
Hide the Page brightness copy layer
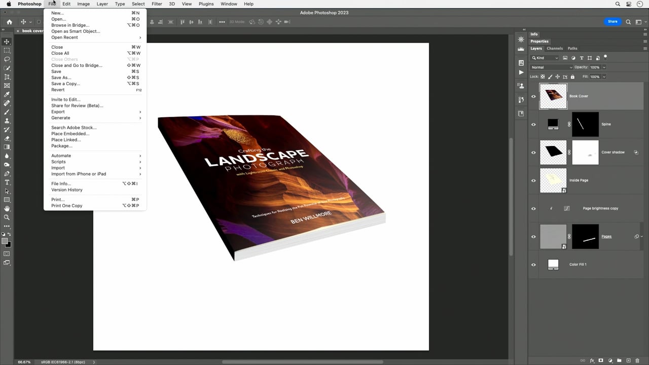click(533, 208)
